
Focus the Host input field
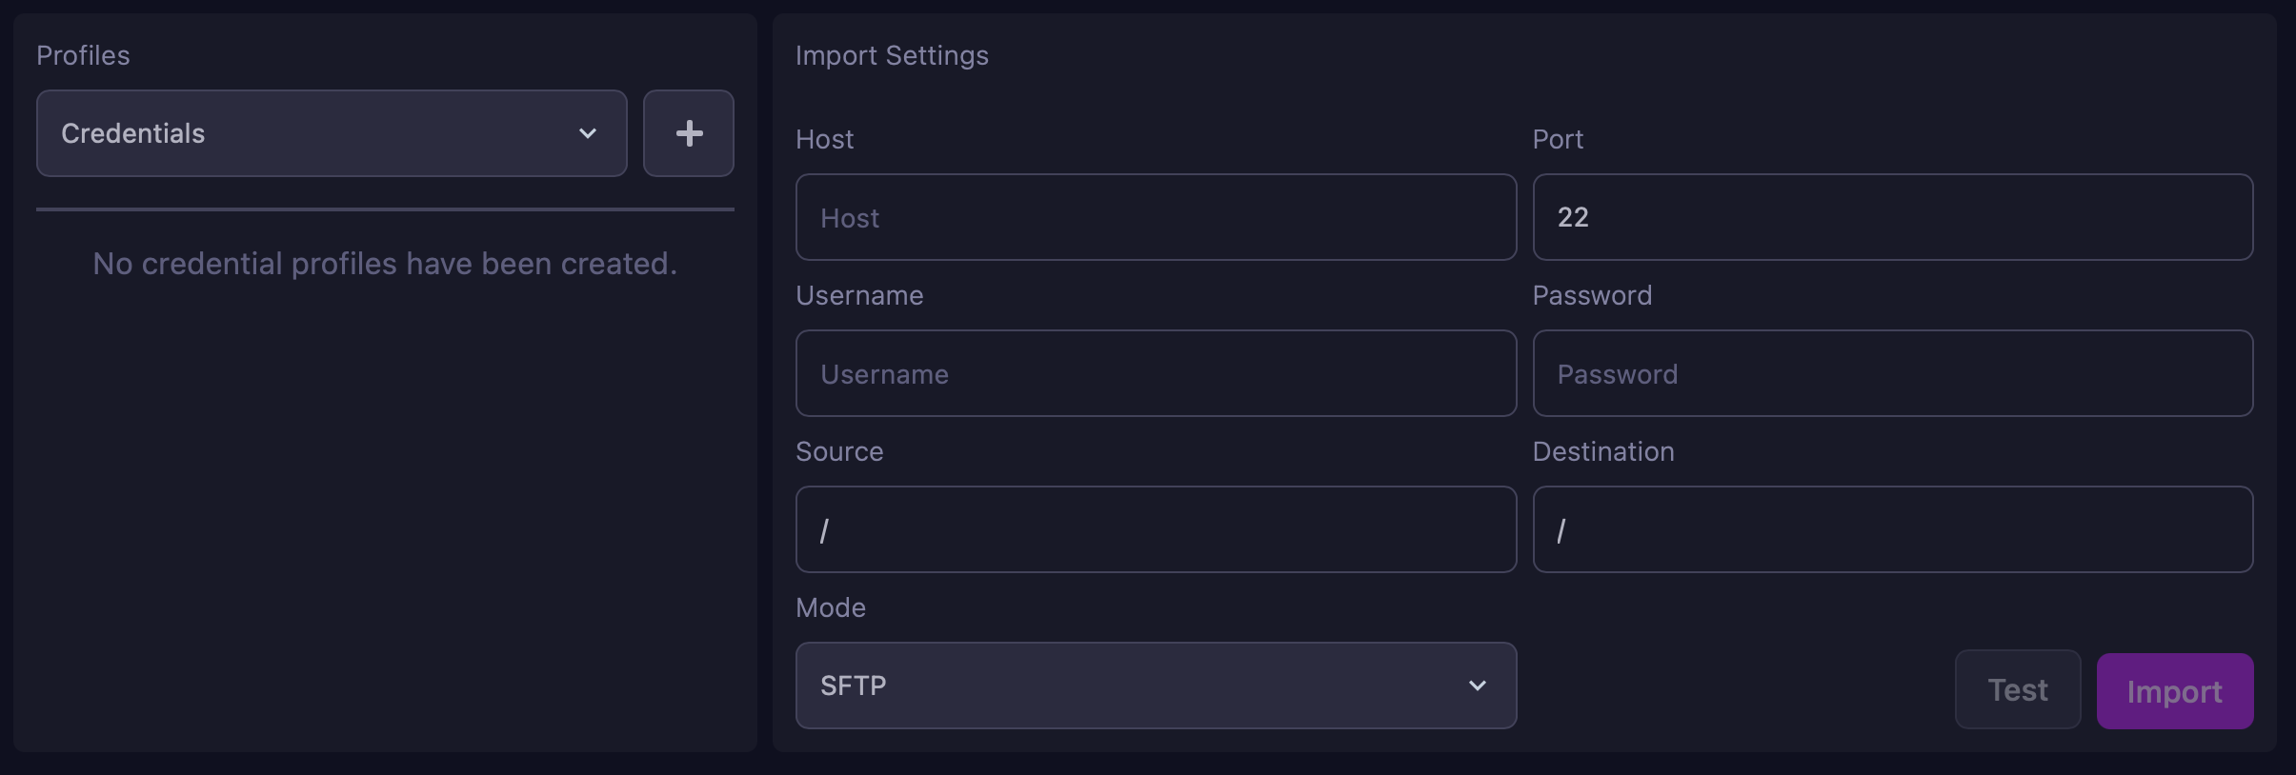1156,217
